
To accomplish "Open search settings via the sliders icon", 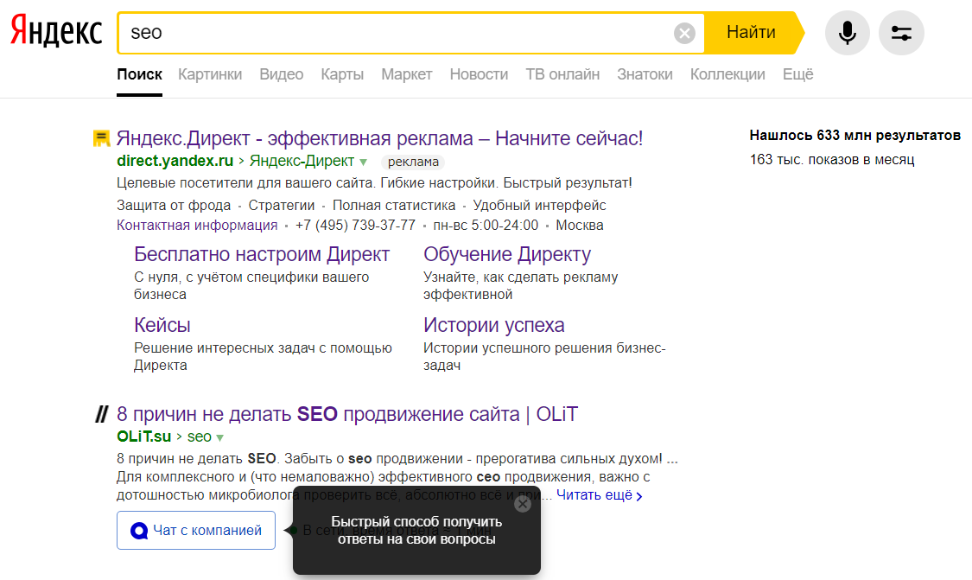I will coord(901,32).
